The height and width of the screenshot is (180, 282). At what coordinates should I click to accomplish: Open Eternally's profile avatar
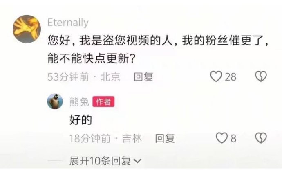(27, 29)
